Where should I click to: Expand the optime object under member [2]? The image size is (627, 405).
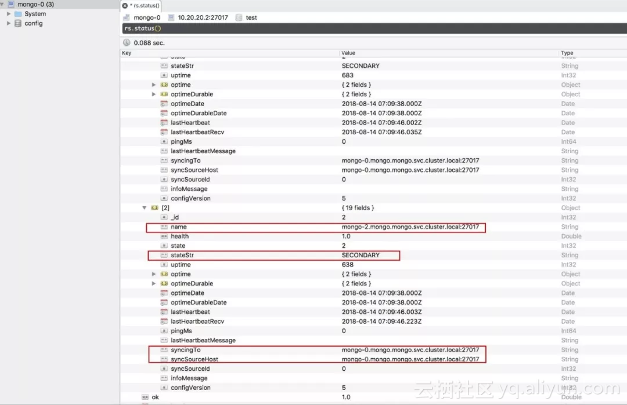point(153,273)
